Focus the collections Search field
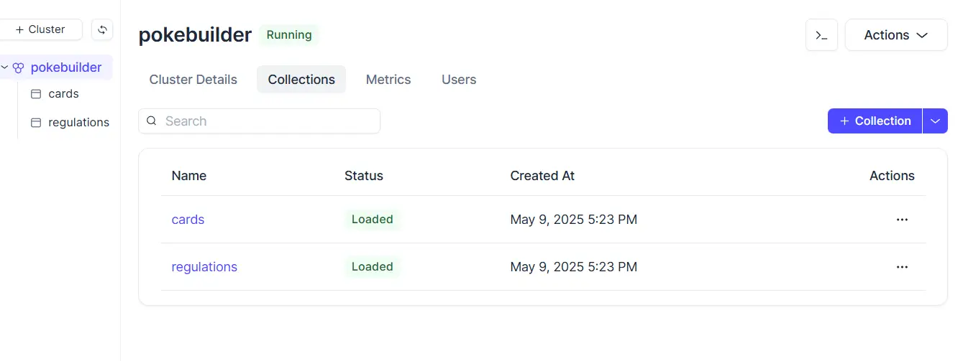Viewport: 963px width, 361px height. [x=259, y=121]
